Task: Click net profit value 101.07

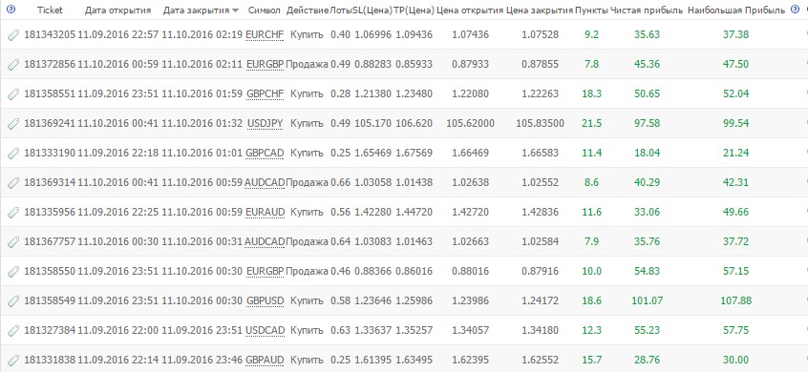Action: pyautogui.click(x=648, y=300)
